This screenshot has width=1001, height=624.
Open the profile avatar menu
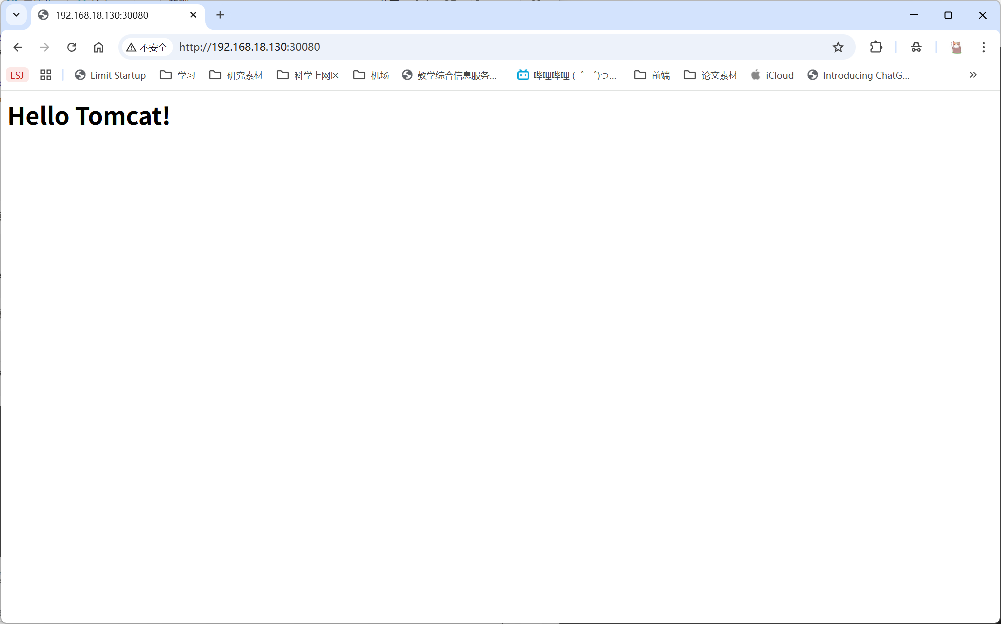956,47
